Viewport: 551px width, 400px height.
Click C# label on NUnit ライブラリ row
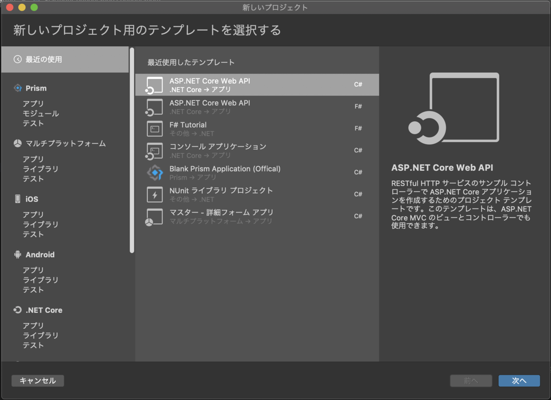358,194
